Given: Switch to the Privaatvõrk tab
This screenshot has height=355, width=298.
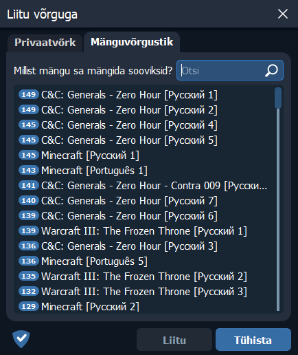Looking at the screenshot, I should click(45, 43).
